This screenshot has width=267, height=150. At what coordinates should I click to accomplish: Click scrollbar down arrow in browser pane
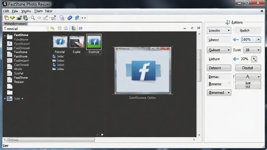pyautogui.click(x=199, y=135)
